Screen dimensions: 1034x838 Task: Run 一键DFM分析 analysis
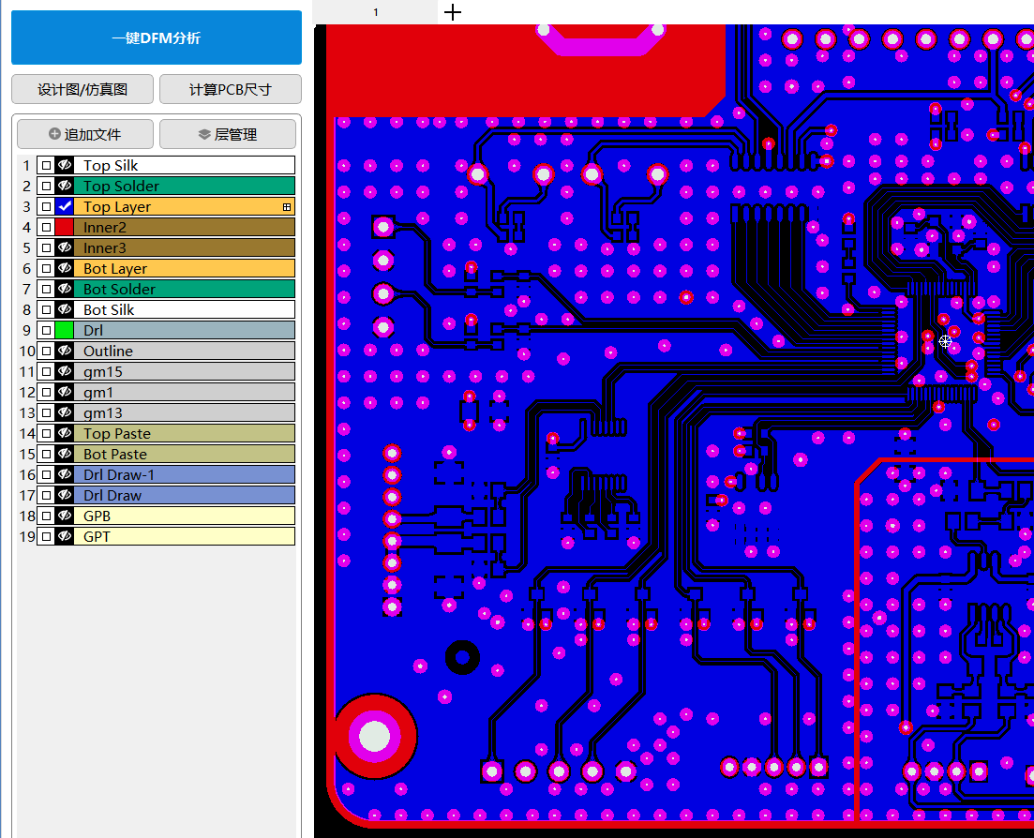pos(156,38)
